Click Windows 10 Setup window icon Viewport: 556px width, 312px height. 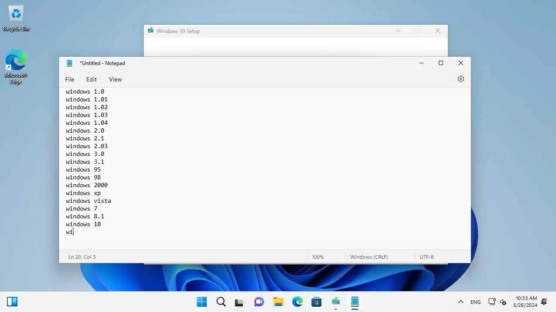tap(150, 30)
